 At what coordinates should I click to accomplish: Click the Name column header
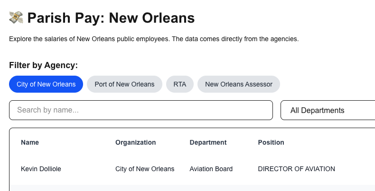coord(30,142)
